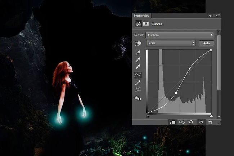Click the panel scrollbar up arrow

219,32
